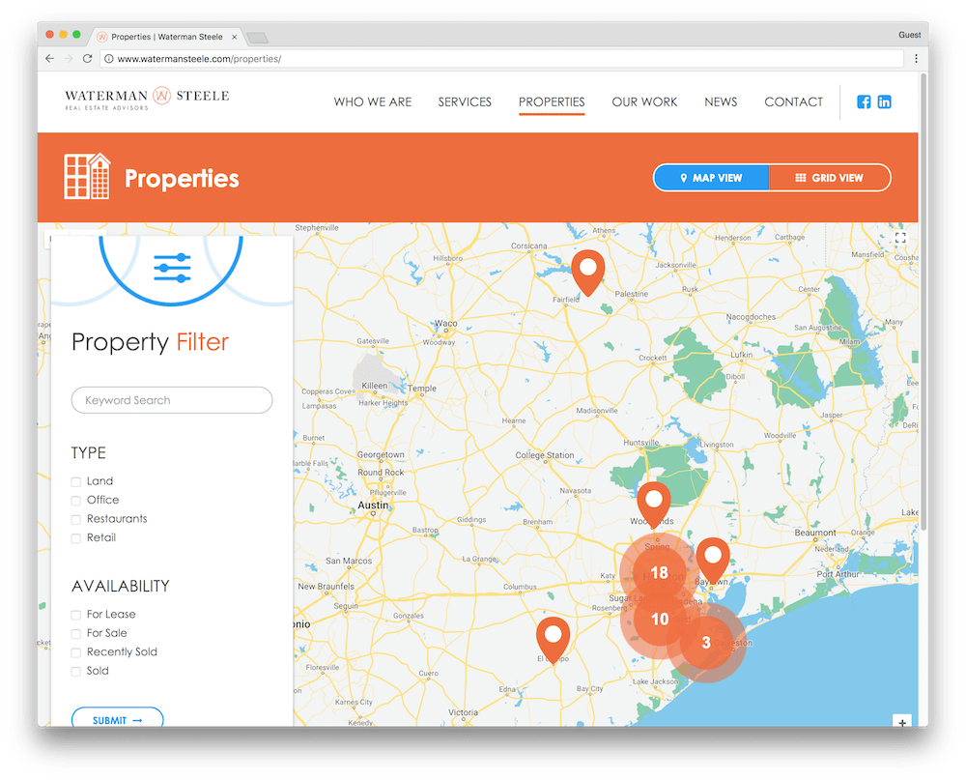Toggle fullscreen map view icon

tap(900, 238)
